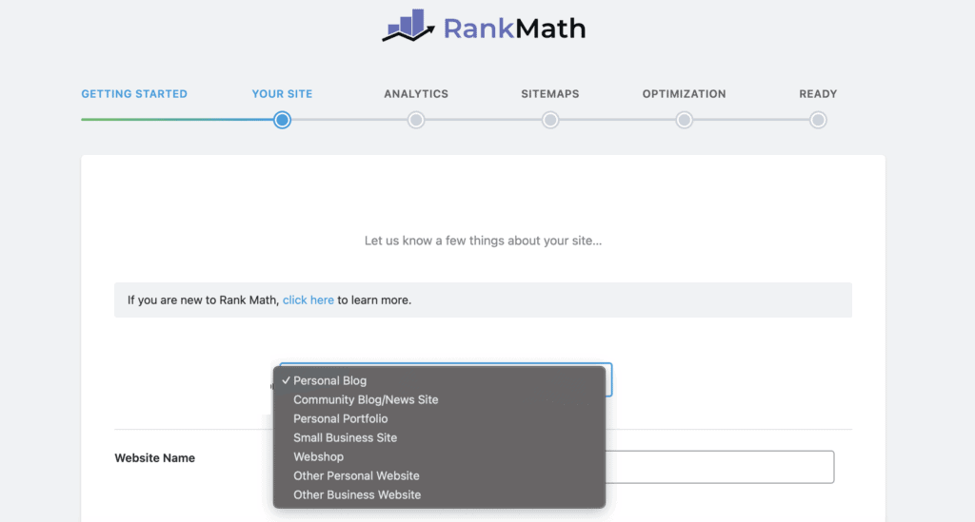Open the Optimization step label
This screenshot has height=522, width=975.
(x=684, y=94)
